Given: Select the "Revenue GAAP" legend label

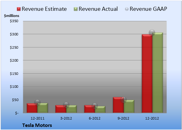Looking at the screenshot, I should tap(149, 9).
